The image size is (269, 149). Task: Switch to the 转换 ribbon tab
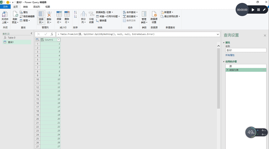coord(25,7)
